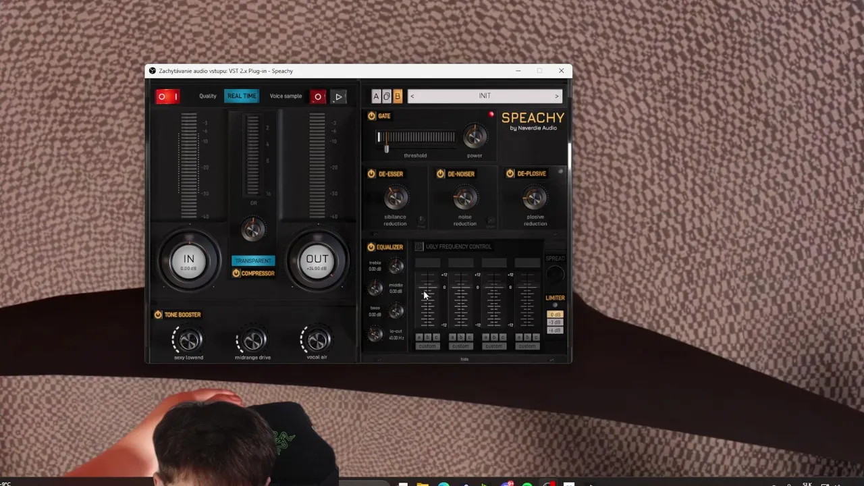Click the gate threshold slider handle

point(386,148)
